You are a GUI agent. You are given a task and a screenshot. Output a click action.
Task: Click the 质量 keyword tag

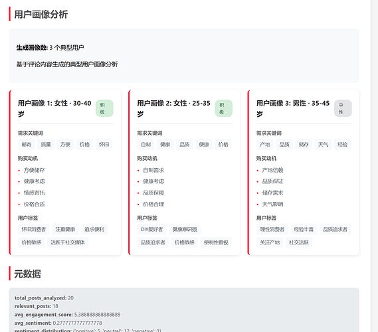coord(46,145)
